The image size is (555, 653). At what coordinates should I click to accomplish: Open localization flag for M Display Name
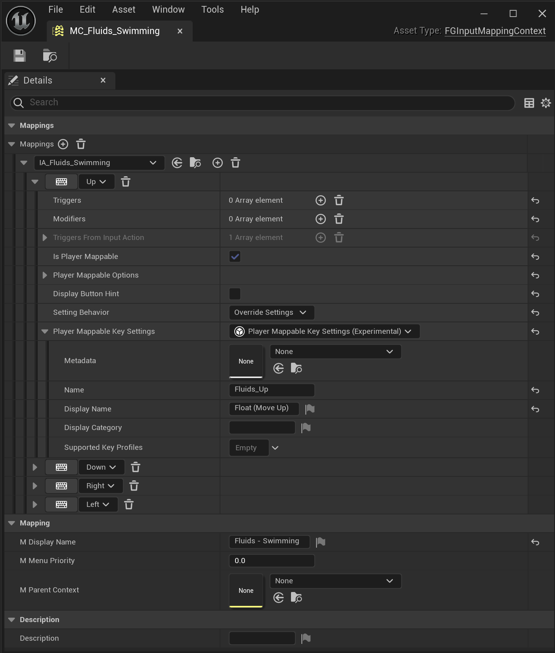tap(321, 542)
